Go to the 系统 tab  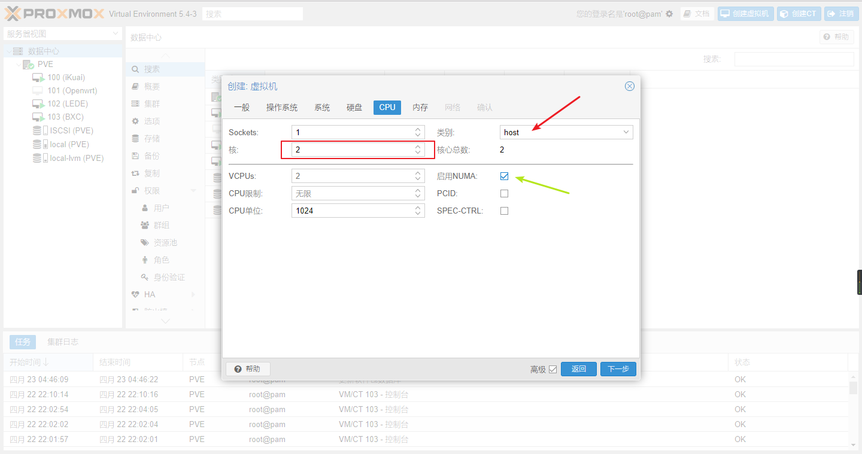pos(322,108)
